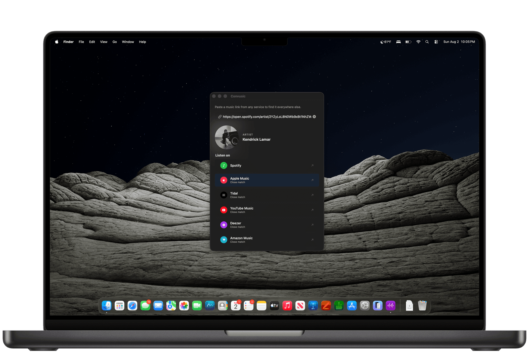Click the "Kendrick Lamar" artist name

tap(256, 139)
